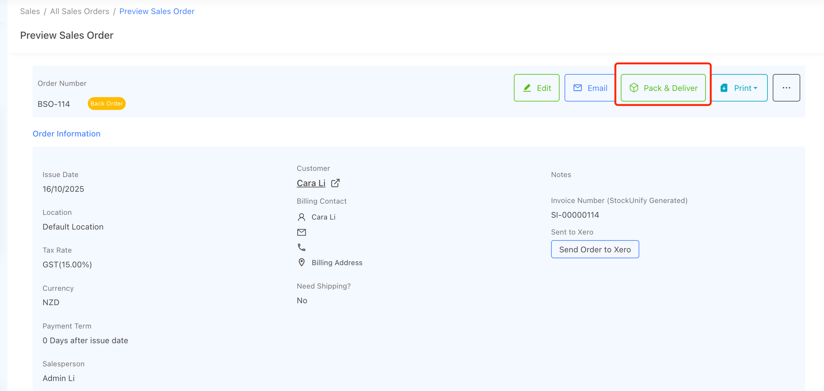Click the Back Order status badge
This screenshot has width=824, height=391.
tap(107, 103)
